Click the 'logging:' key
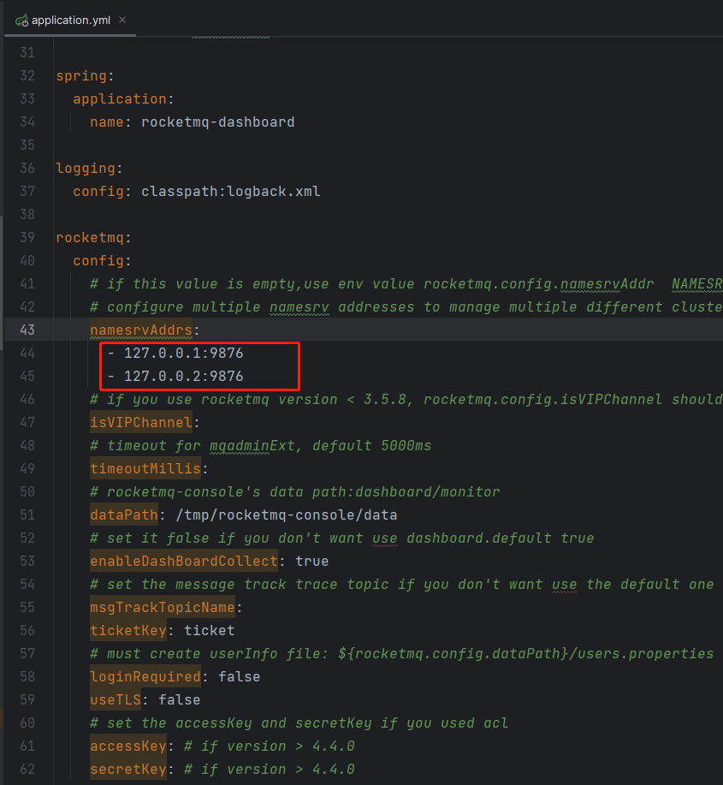This screenshot has width=723, height=785. (x=89, y=169)
